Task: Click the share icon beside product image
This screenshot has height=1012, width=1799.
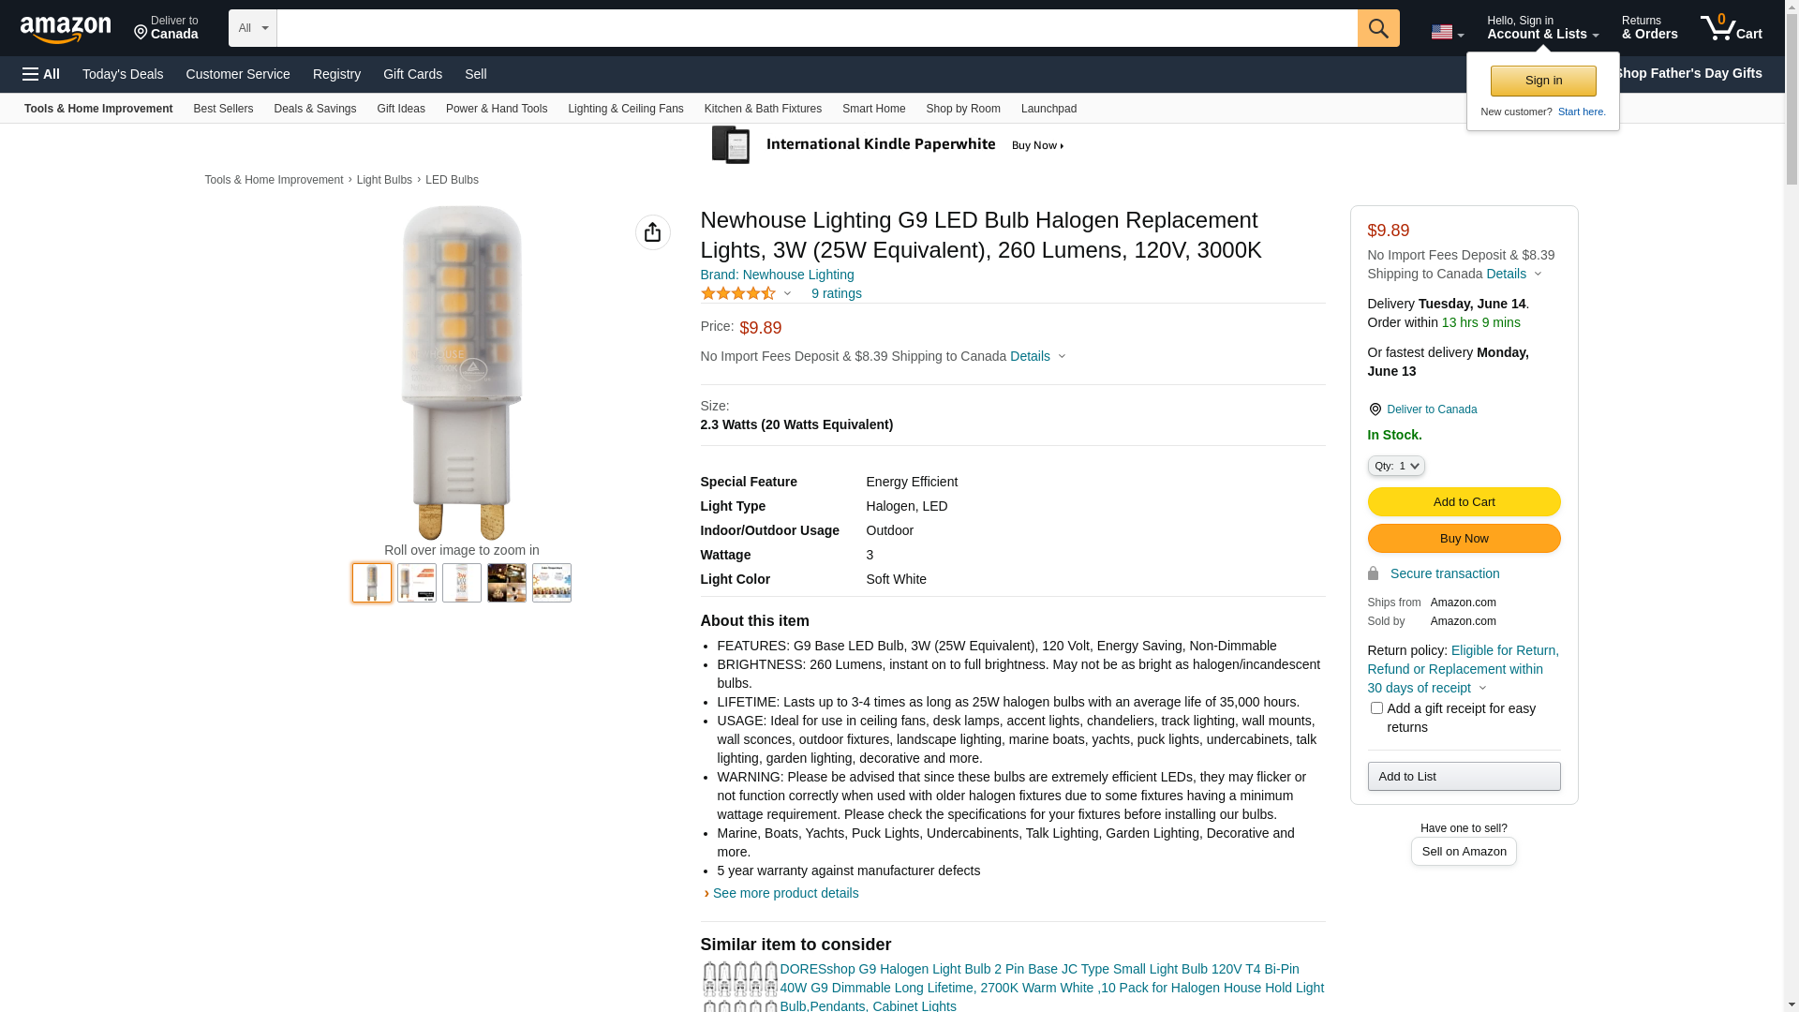Action: [x=653, y=232]
